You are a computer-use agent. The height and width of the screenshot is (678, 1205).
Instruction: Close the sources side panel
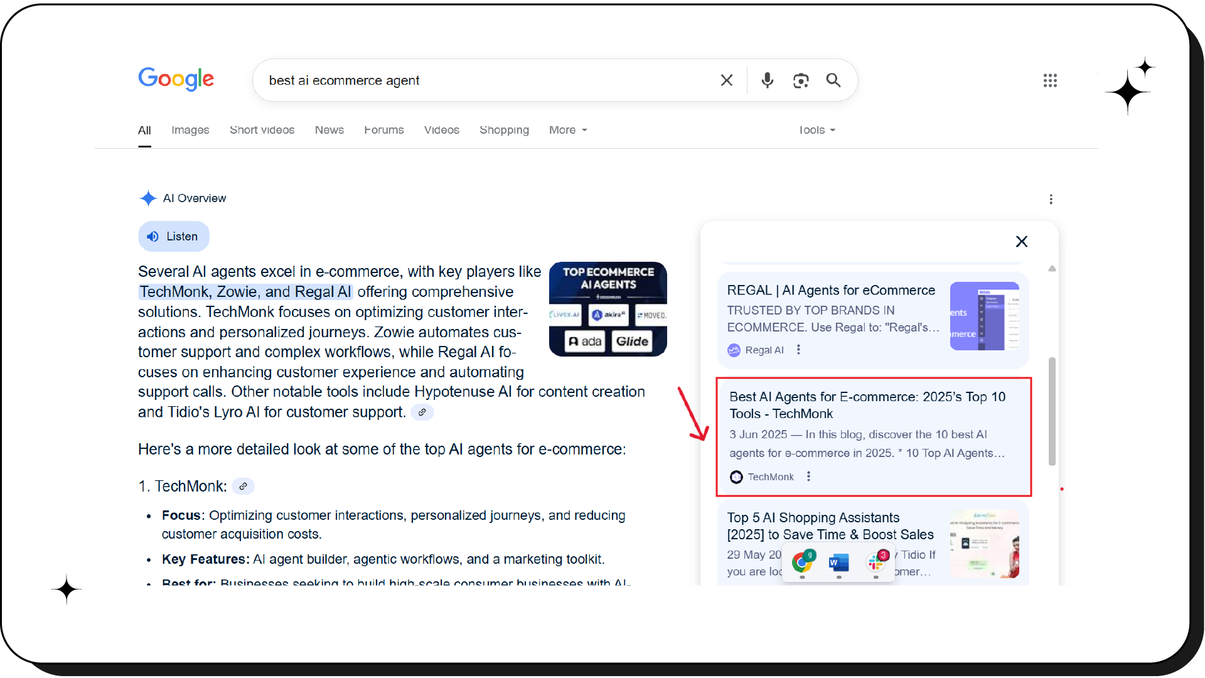(x=1022, y=242)
